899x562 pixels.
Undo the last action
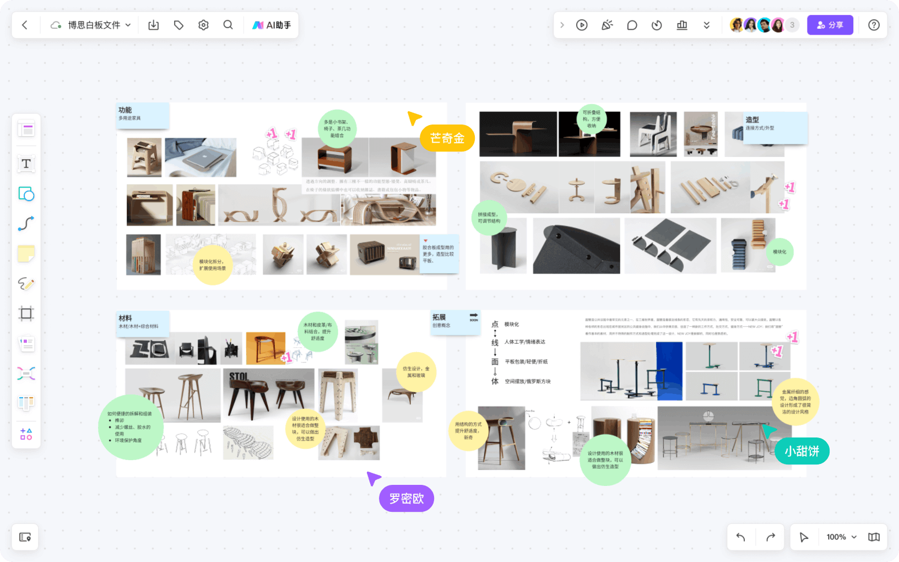(741, 537)
